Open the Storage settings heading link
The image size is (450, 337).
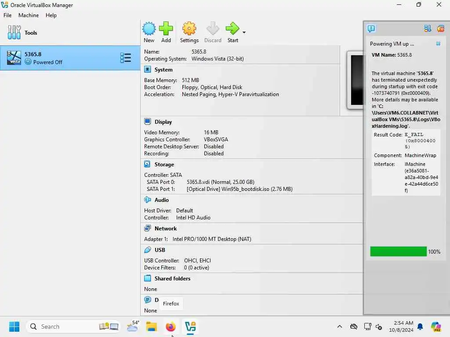(x=164, y=165)
